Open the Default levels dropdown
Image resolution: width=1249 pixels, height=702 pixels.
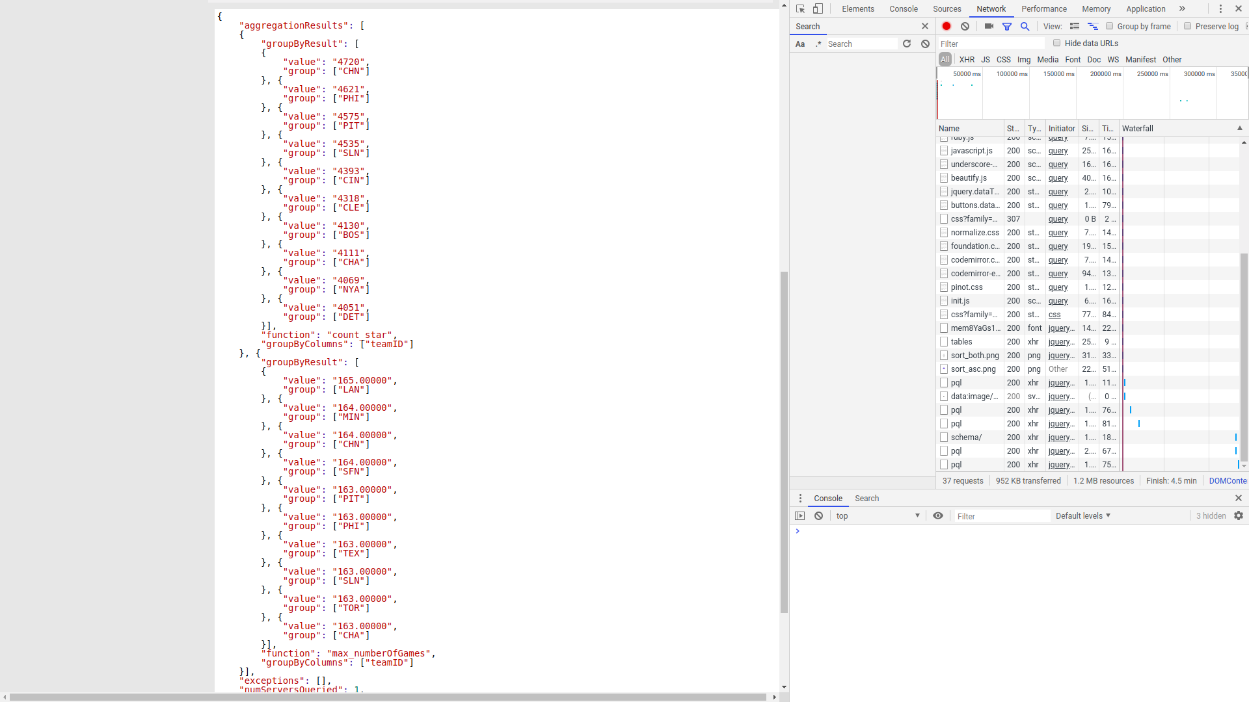1083,516
